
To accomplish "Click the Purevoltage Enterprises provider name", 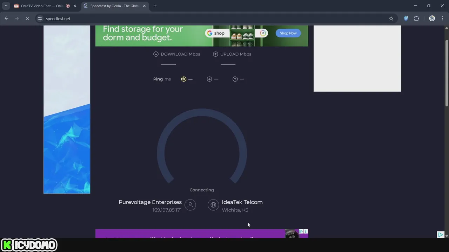I will pos(150,202).
